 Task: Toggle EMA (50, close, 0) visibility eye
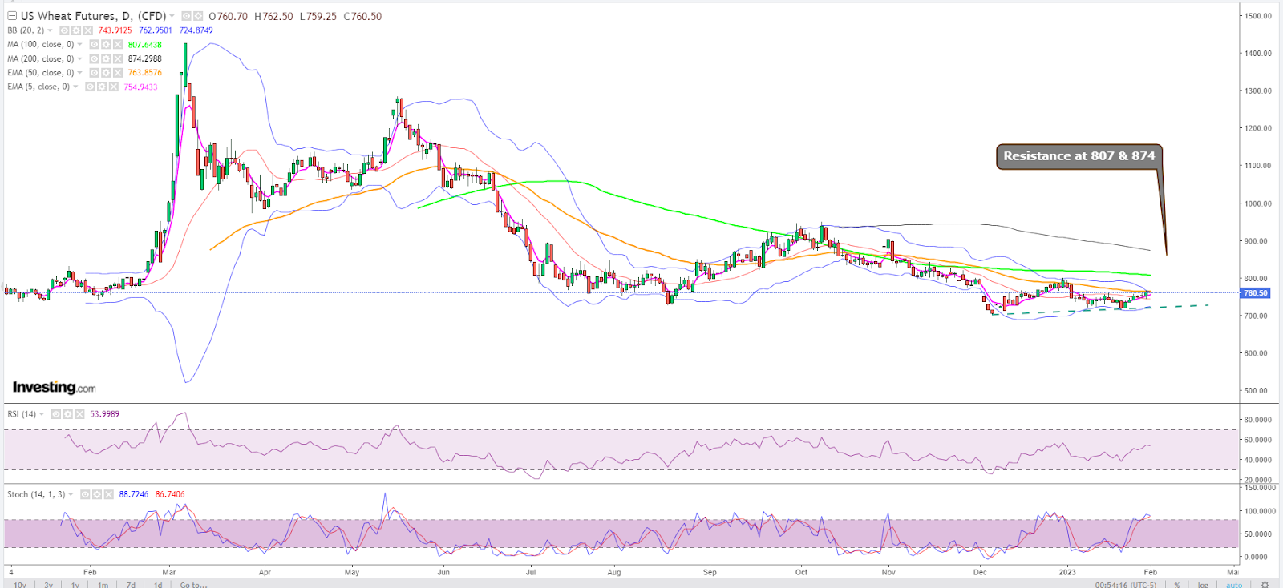point(94,73)
